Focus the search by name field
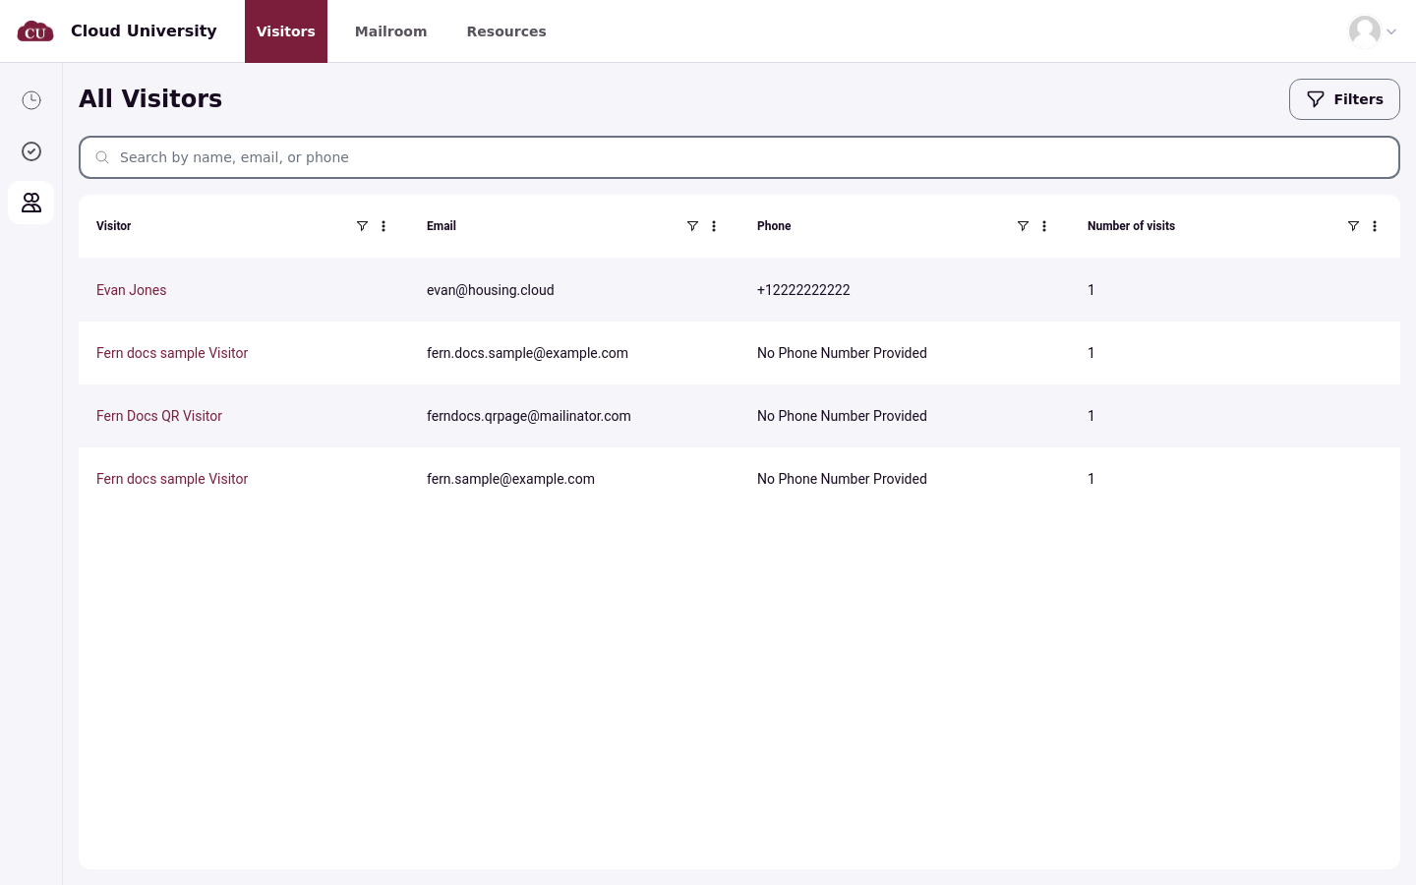Screen dimensions: 1416x885 tap(739, 157)
